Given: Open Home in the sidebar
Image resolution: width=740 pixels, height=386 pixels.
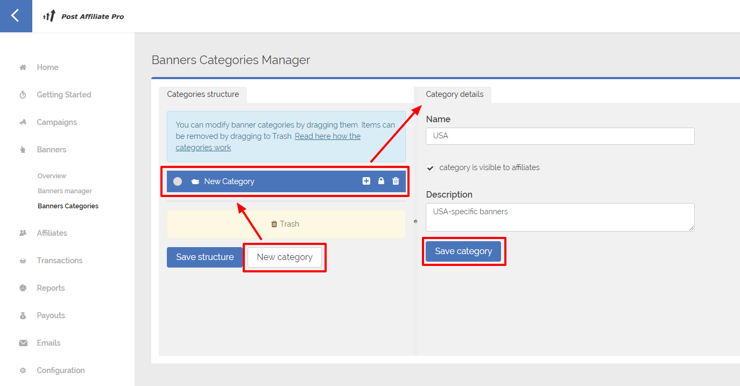Looking at the screenshot, I should 47,67.
